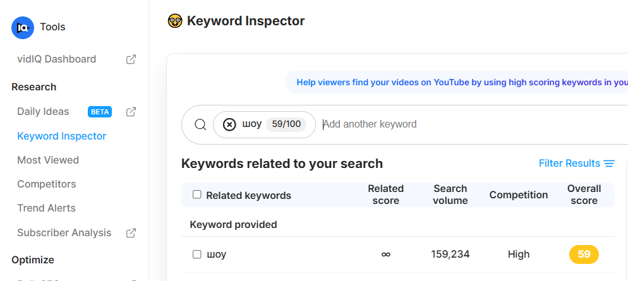
Task: Remove the шоу keyword with X icon
Action: coord(230,124)
